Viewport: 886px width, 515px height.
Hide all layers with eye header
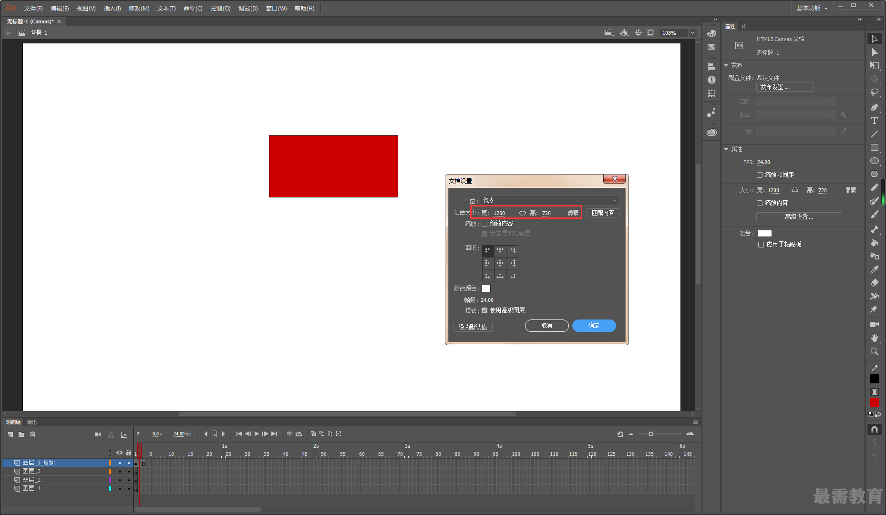pyautogui.click(x=119, y=453)
